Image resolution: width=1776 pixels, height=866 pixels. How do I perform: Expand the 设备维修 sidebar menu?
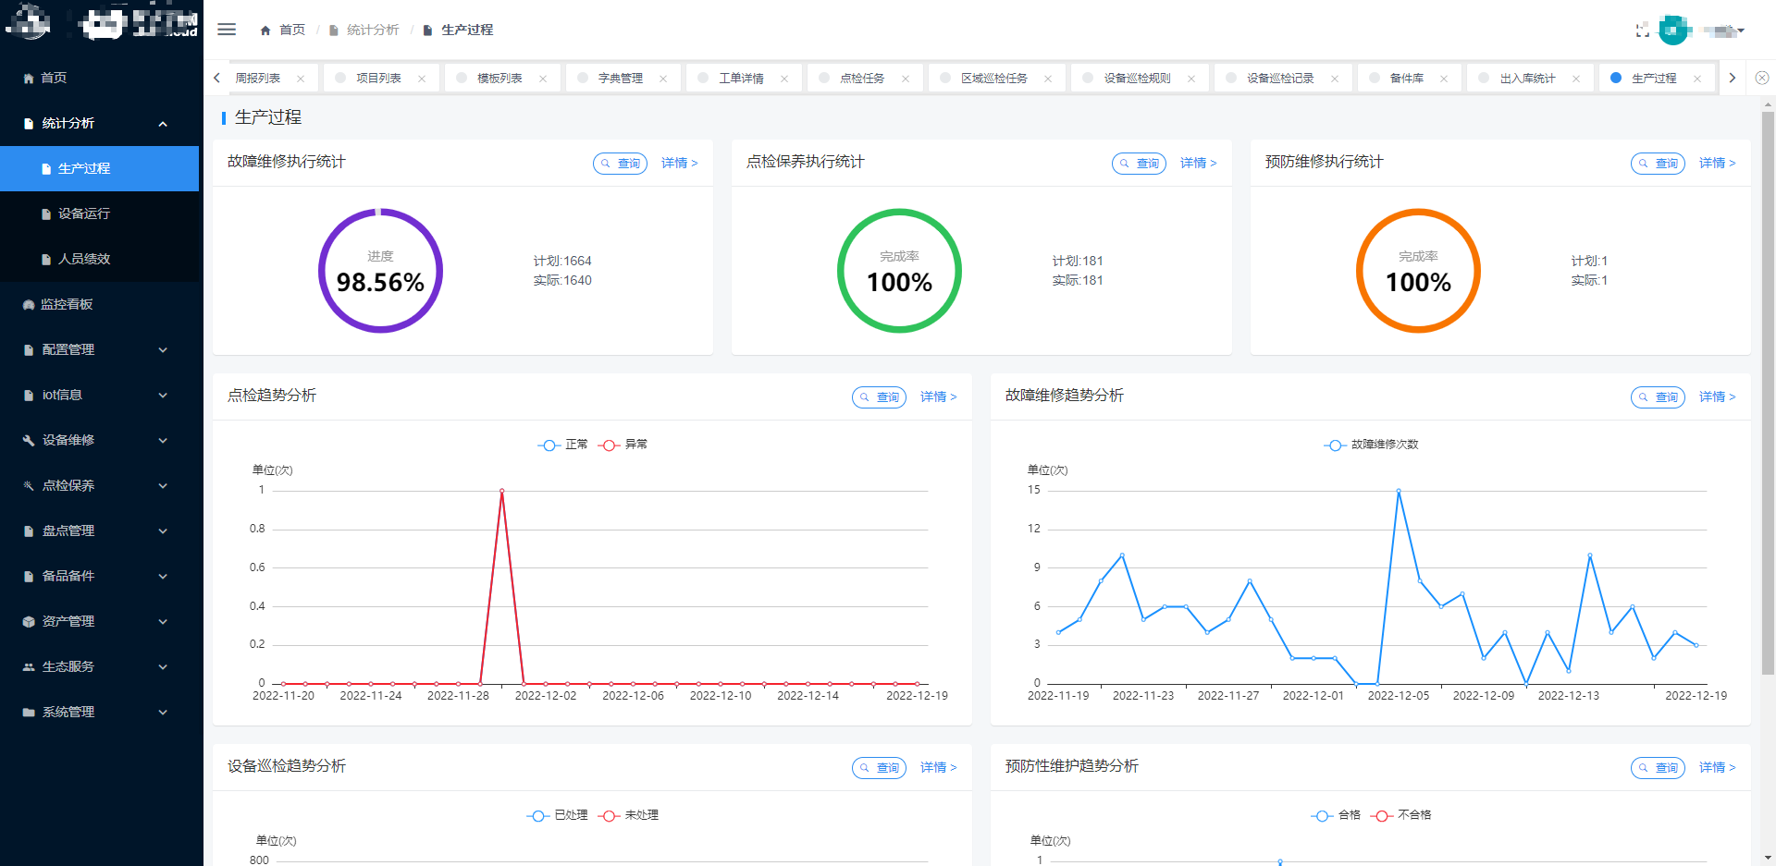[100, 440]
